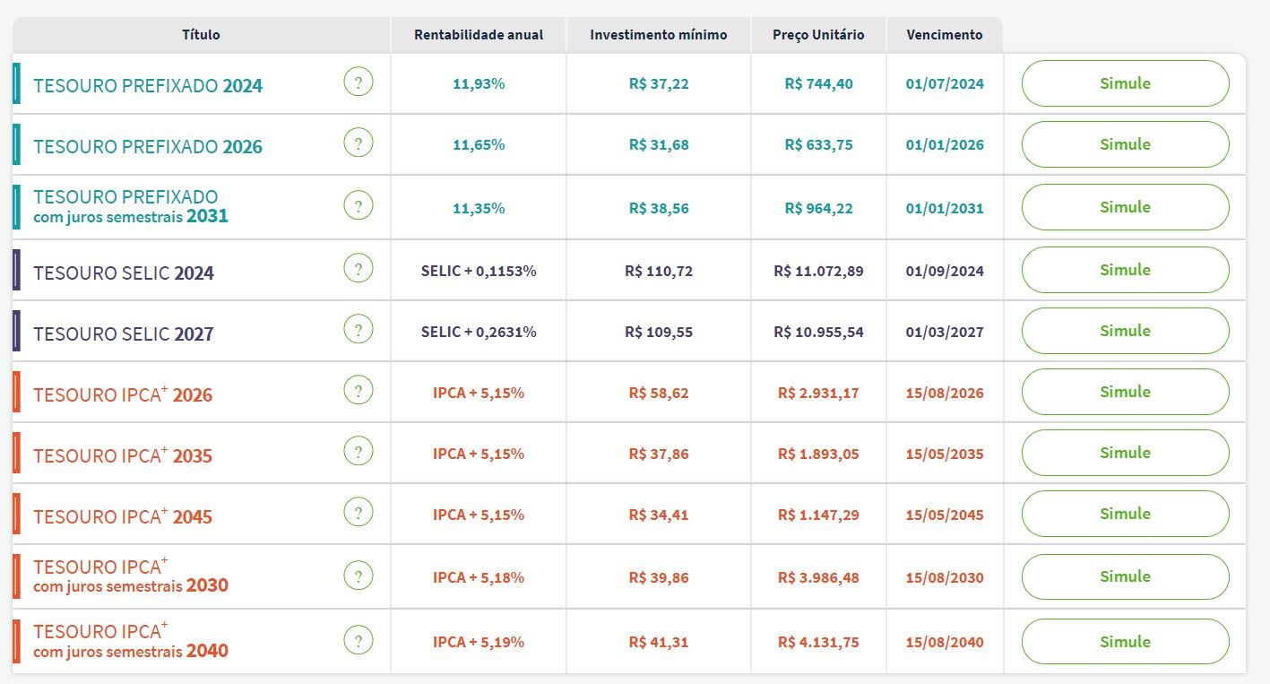
Task: Click help icon for Tesouro Prefixado 2024
Action: click(358, 83)
